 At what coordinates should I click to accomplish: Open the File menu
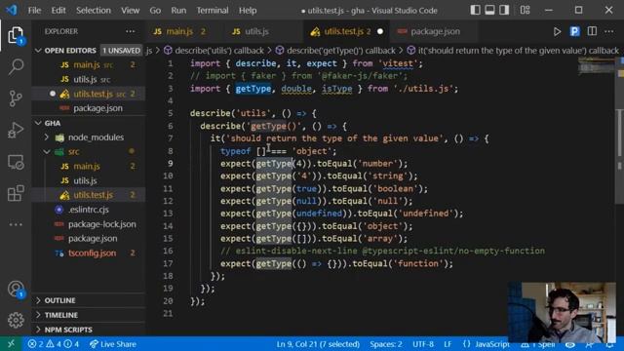(x=34, y=10)
